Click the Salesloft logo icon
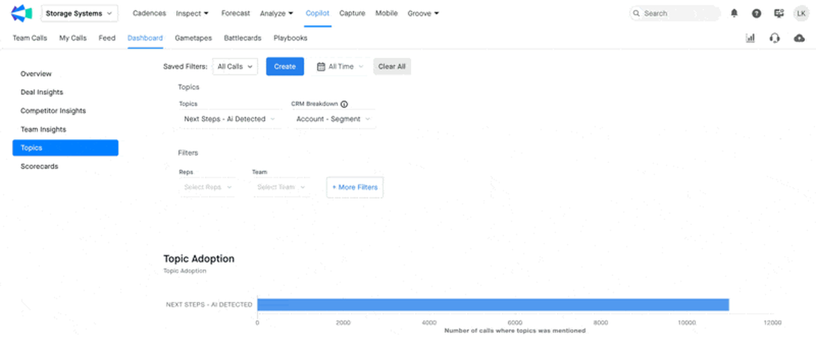Image resolution: width=816 pixels, height=356 pixels. [22, 13]
